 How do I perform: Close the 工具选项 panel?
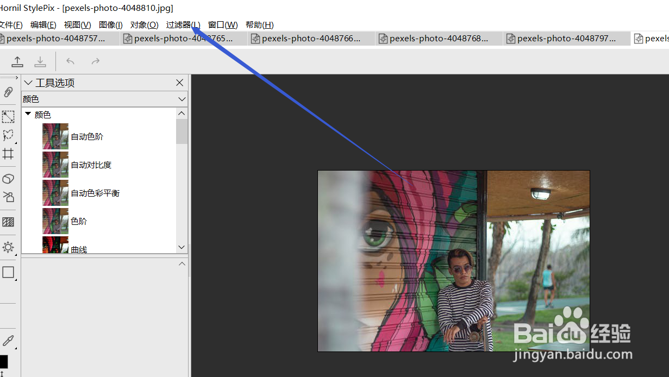point(180,83)
